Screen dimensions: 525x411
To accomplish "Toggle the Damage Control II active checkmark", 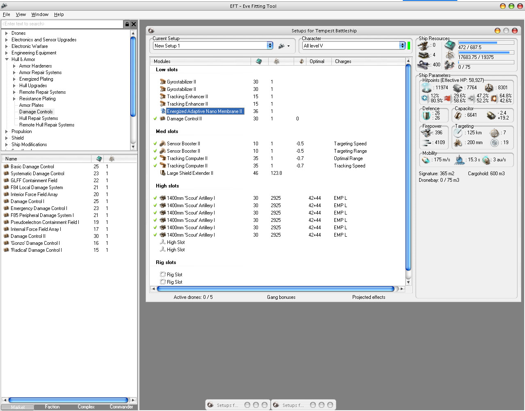I will click(x=155, y=119).
